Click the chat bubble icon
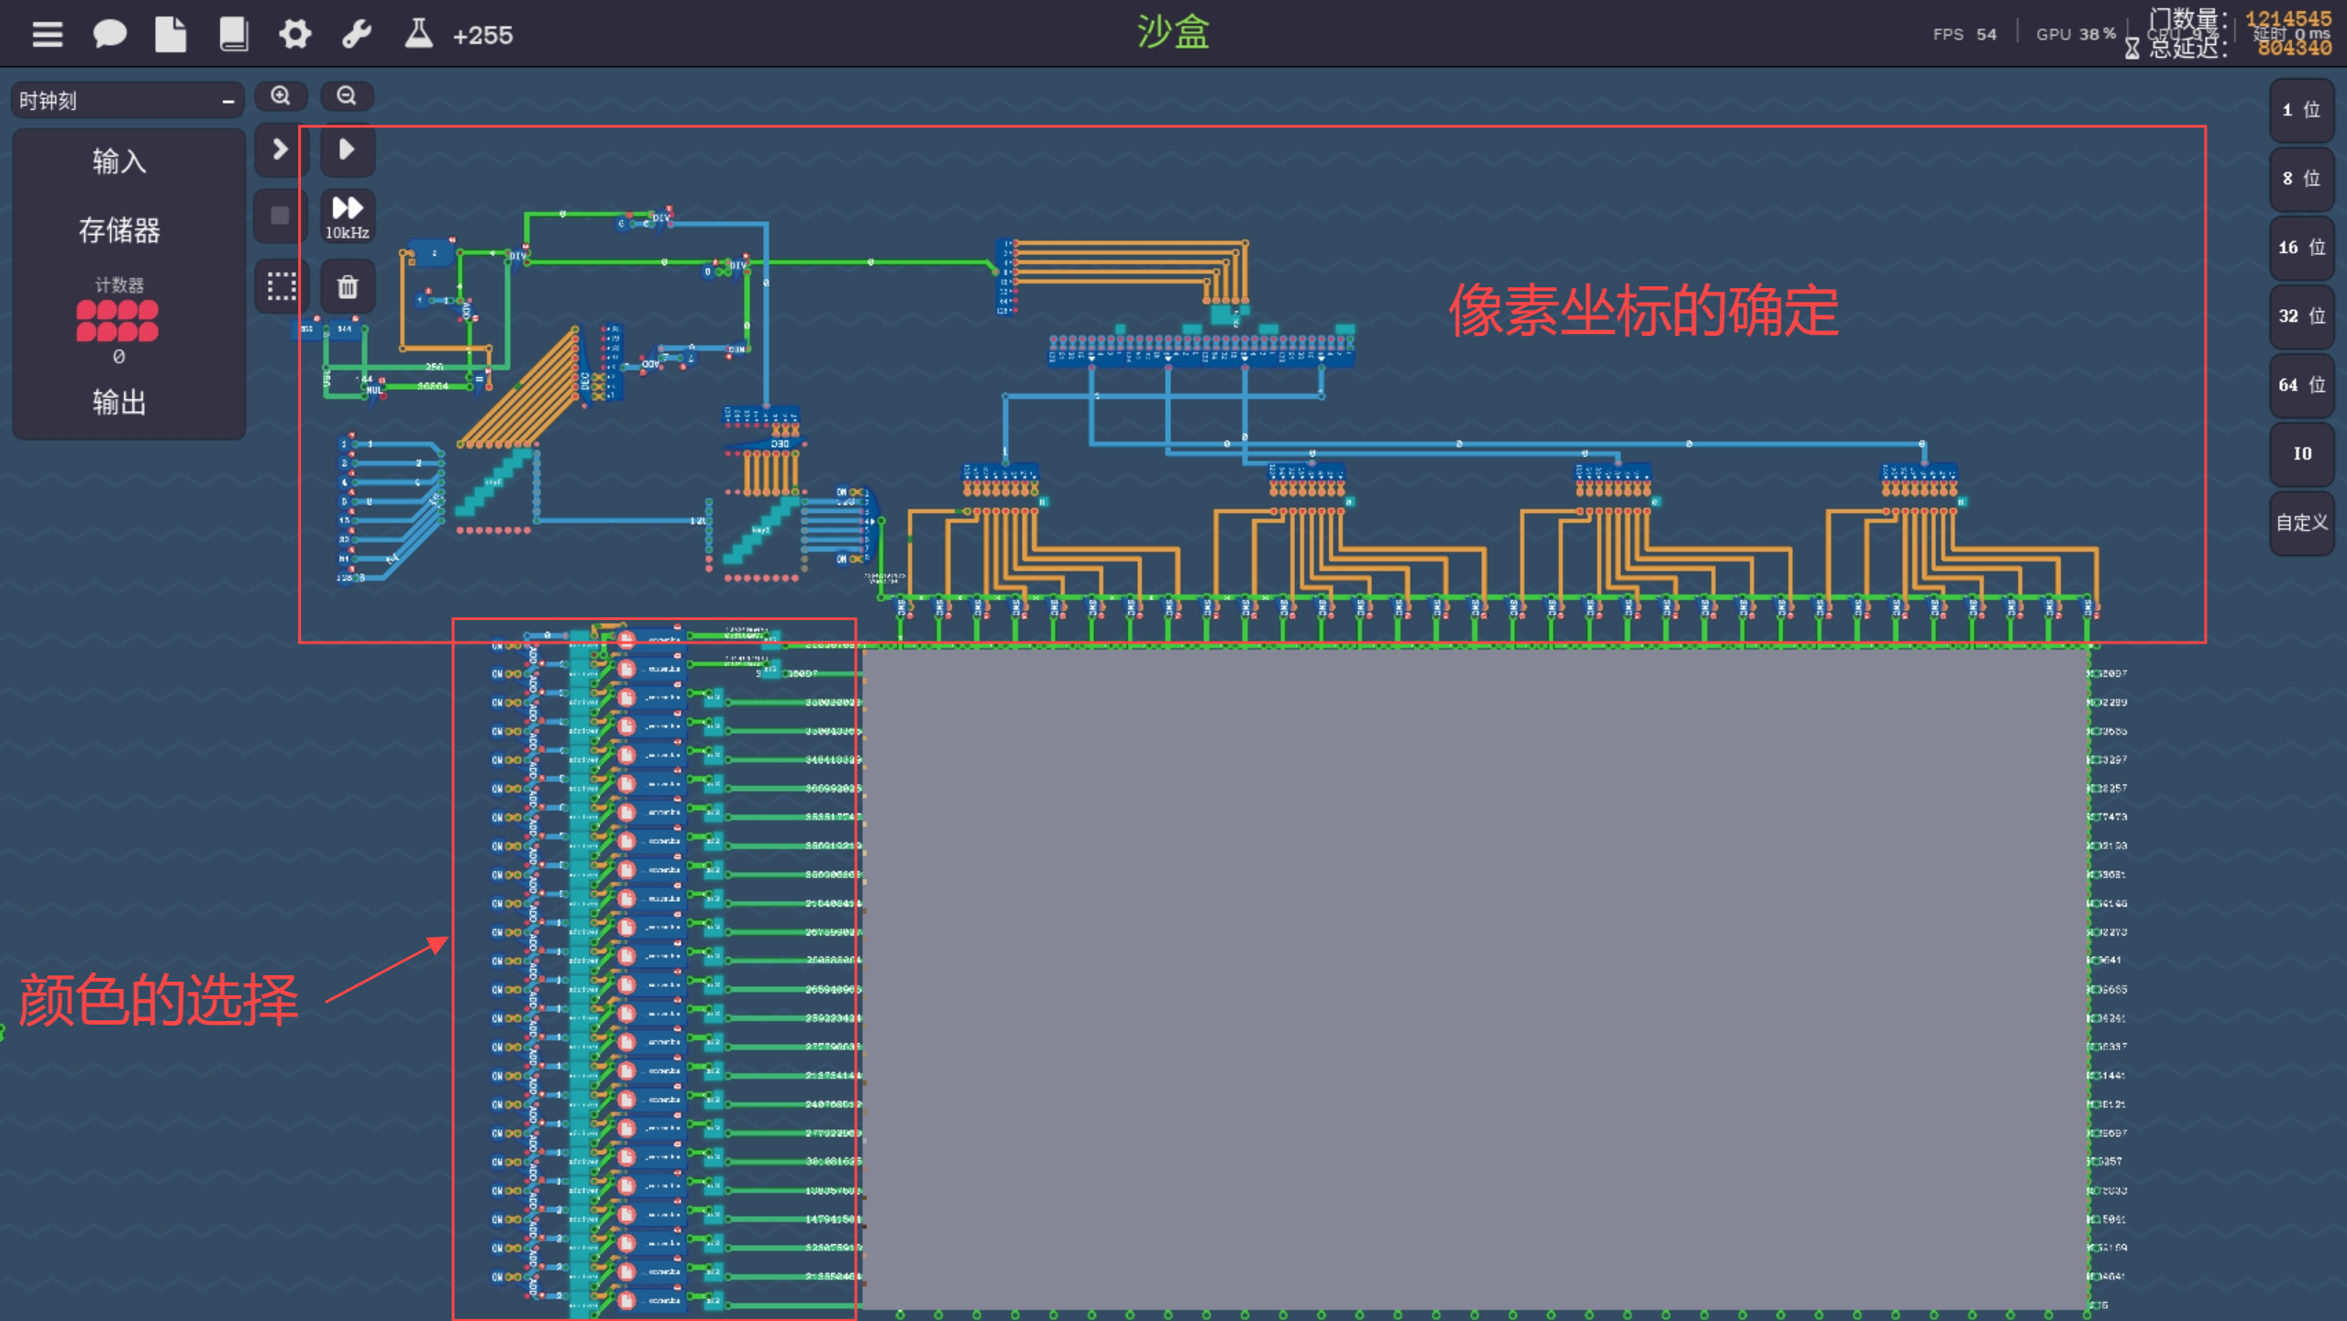2347x1321 pixels. coord(109,35)
